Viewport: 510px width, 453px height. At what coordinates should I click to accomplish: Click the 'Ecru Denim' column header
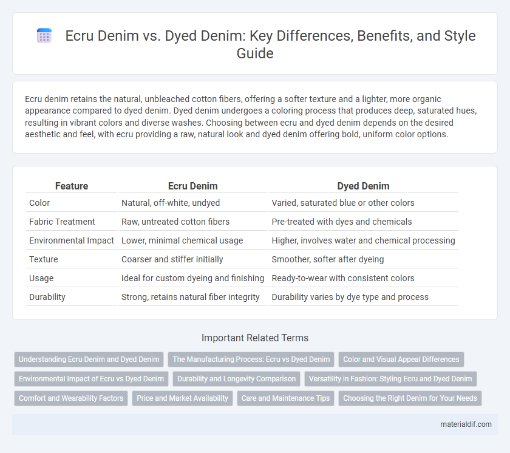(192, 186)
